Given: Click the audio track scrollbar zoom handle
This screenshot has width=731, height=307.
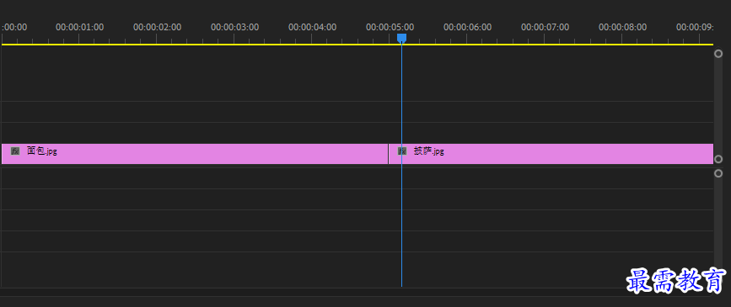Looking at the screenshot, I should pyautogui.click(x=718, y=173).
